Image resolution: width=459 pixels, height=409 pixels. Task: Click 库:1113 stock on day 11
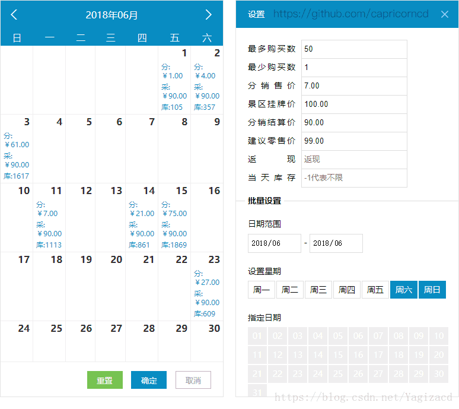click(x=49, y=245)
